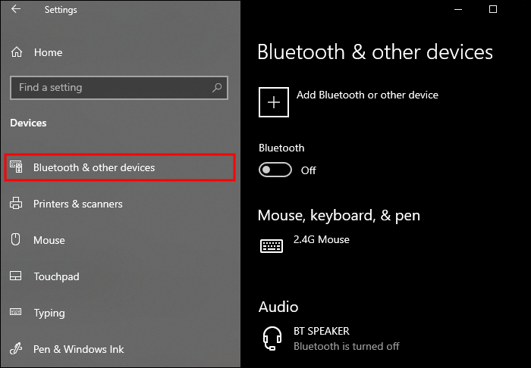Maximize the Settings window
This screenshot has height=368, width=531.
click(493, 9)
